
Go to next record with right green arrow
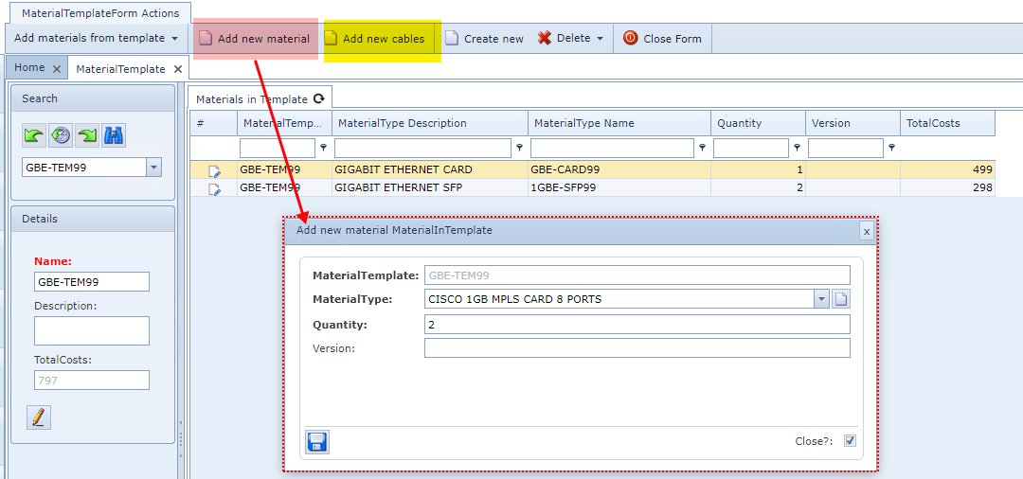87,135
